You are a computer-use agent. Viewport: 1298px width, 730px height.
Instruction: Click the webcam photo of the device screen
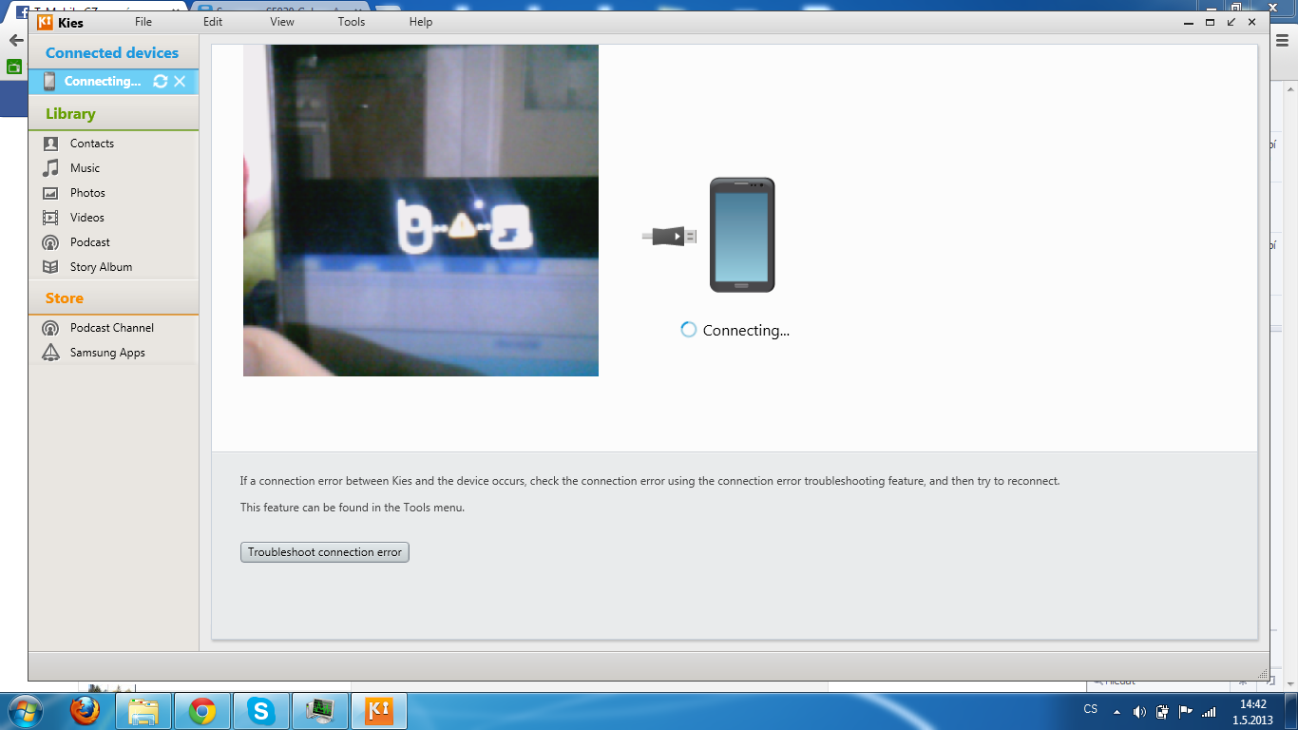coord(421,210)
